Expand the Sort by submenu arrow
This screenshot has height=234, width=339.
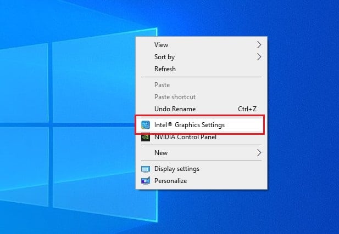pos(259,57)
